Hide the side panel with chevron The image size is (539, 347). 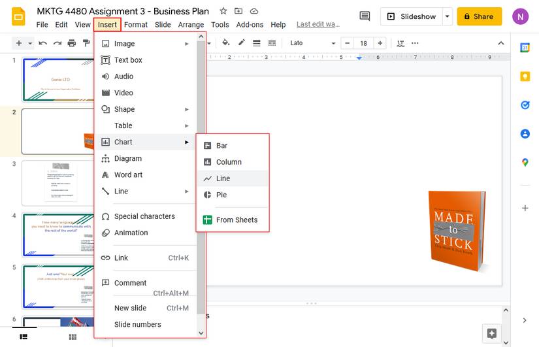(x=525, y=320)
